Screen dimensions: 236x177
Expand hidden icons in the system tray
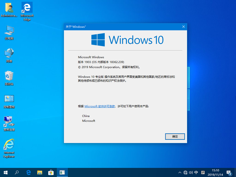tap(180, 172)
